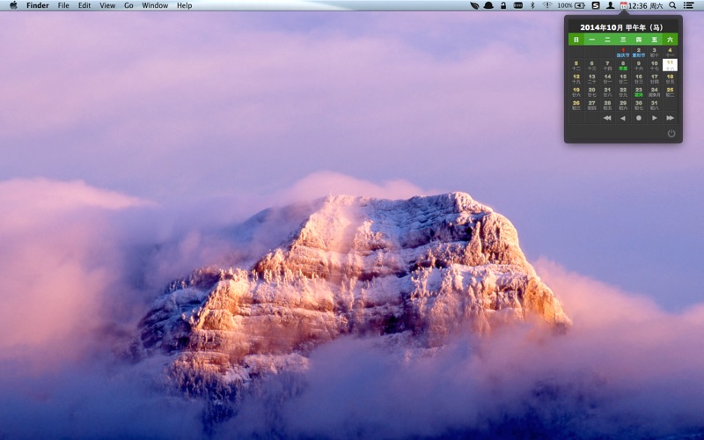Open the Window menu

click(x=155, y=5)
